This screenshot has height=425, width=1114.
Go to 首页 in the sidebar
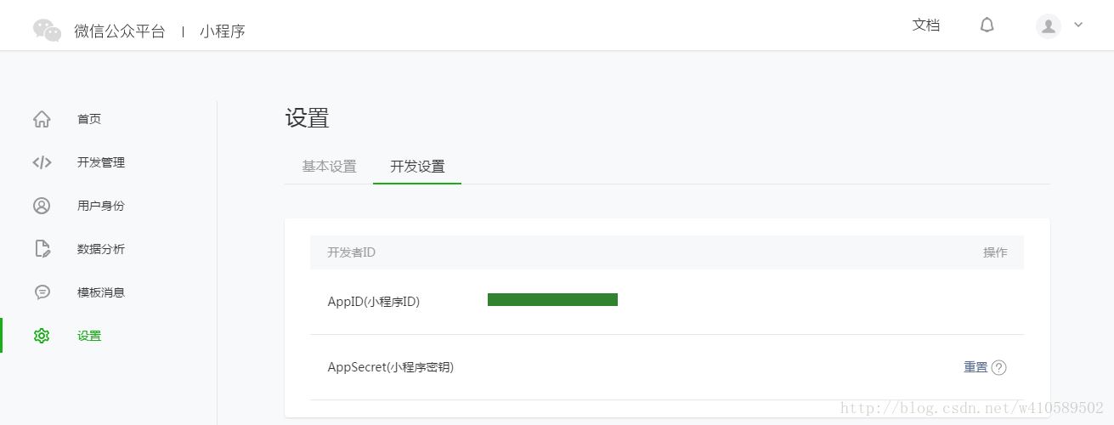pos(89,119)
